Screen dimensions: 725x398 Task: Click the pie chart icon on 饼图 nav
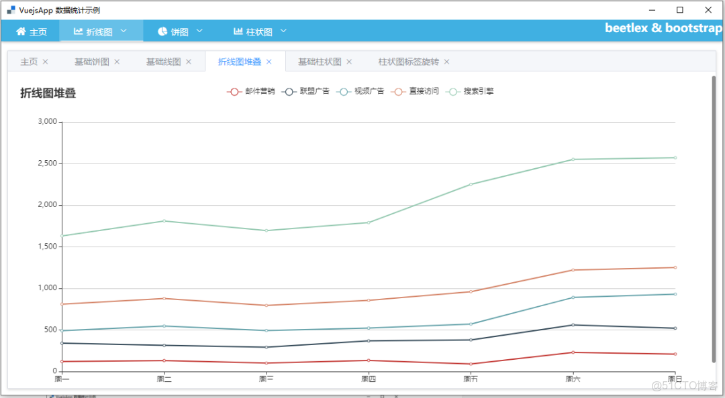point(161,31)
